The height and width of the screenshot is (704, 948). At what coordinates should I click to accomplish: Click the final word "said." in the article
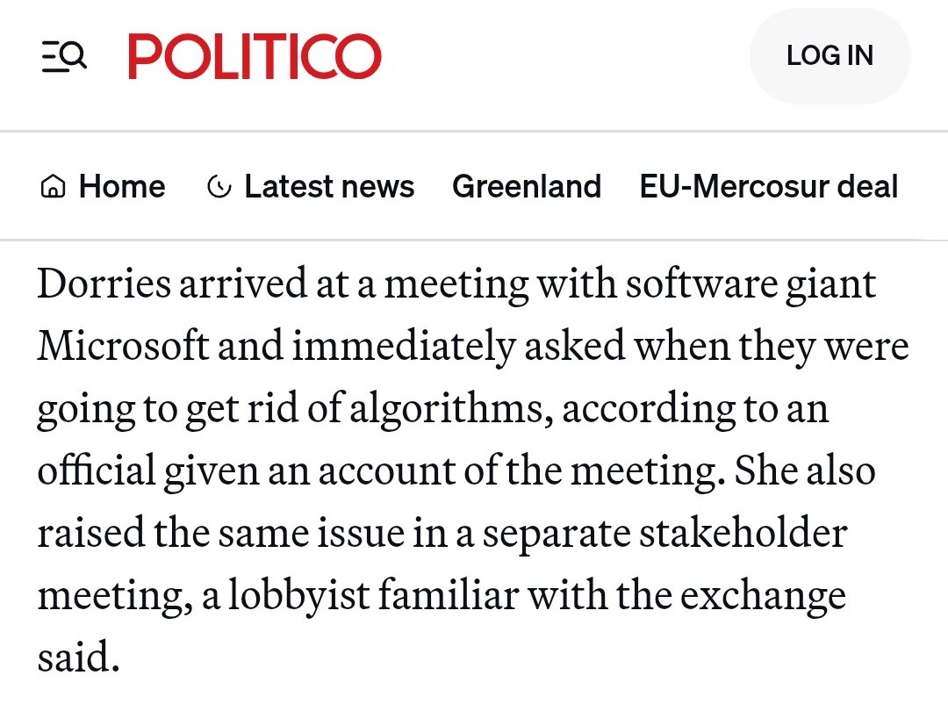(x=78, y=658)
